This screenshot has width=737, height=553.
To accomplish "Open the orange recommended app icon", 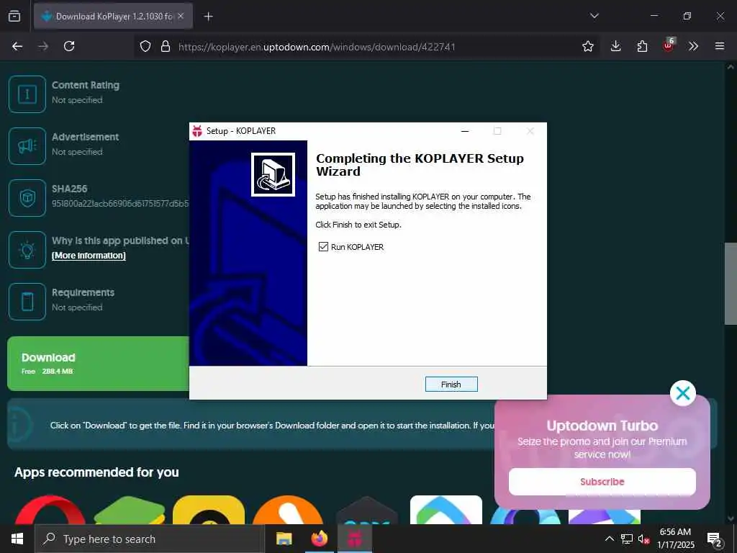I will click(x=288, y=510).
